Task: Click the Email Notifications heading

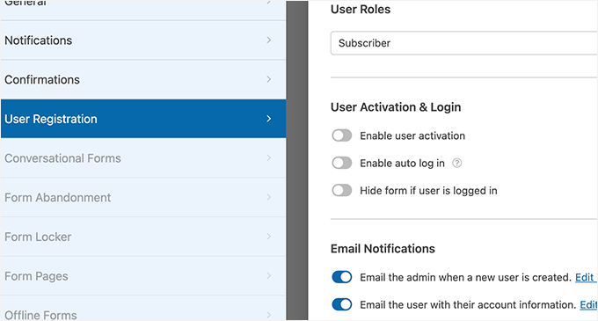Action: click(x=383, y=249)
